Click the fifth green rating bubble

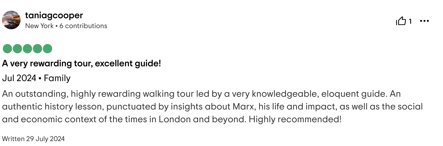[47, 49]
